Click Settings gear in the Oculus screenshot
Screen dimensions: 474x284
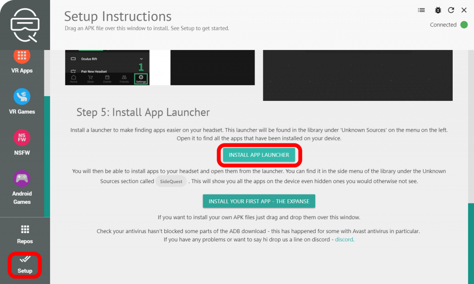tap(141, 79)
